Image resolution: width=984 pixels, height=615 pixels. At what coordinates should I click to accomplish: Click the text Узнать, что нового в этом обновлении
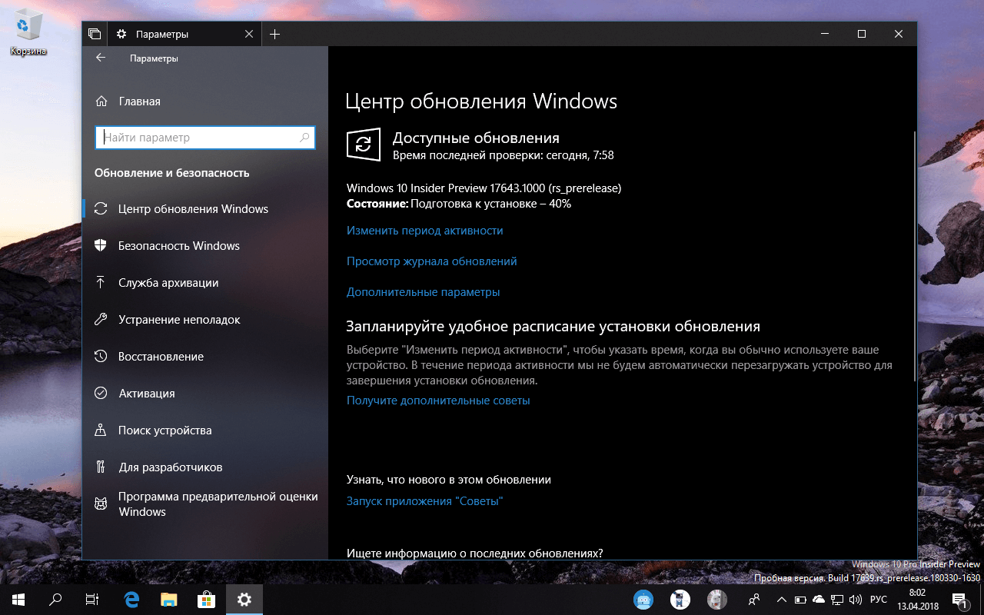coord(449,480)
